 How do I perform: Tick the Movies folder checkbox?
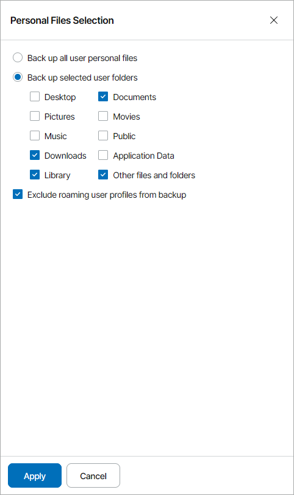point(103,116)
